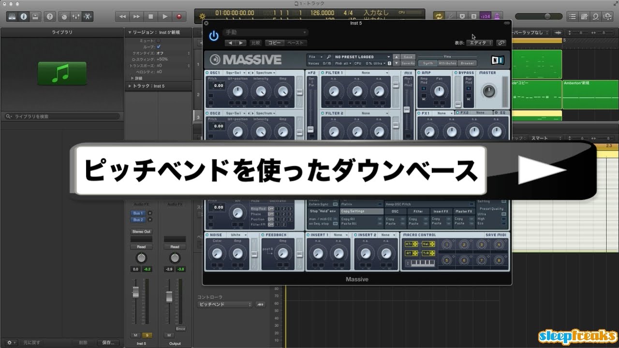Open OSC1 Squ-Swl wavetable dropdown

pos(236,72)
